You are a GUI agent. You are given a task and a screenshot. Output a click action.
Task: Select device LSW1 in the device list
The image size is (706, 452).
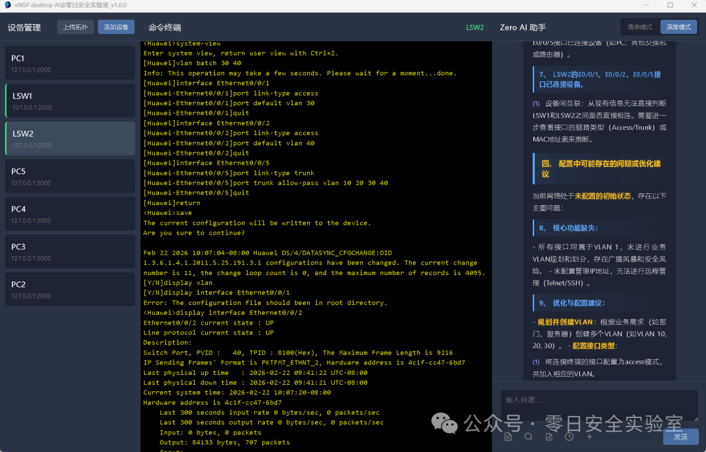(70, 101)
